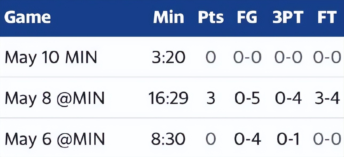Select the May 6 free throw 0-0 cell
This screenshot has height=157, width=344.
click(327, 139)
